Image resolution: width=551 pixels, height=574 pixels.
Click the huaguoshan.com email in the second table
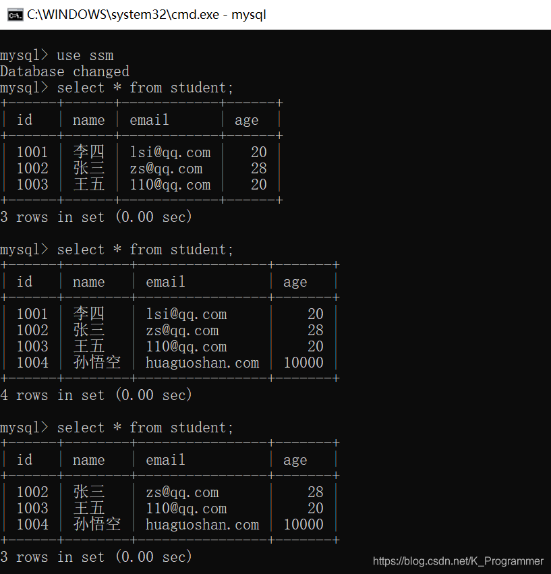pos(202,363)
